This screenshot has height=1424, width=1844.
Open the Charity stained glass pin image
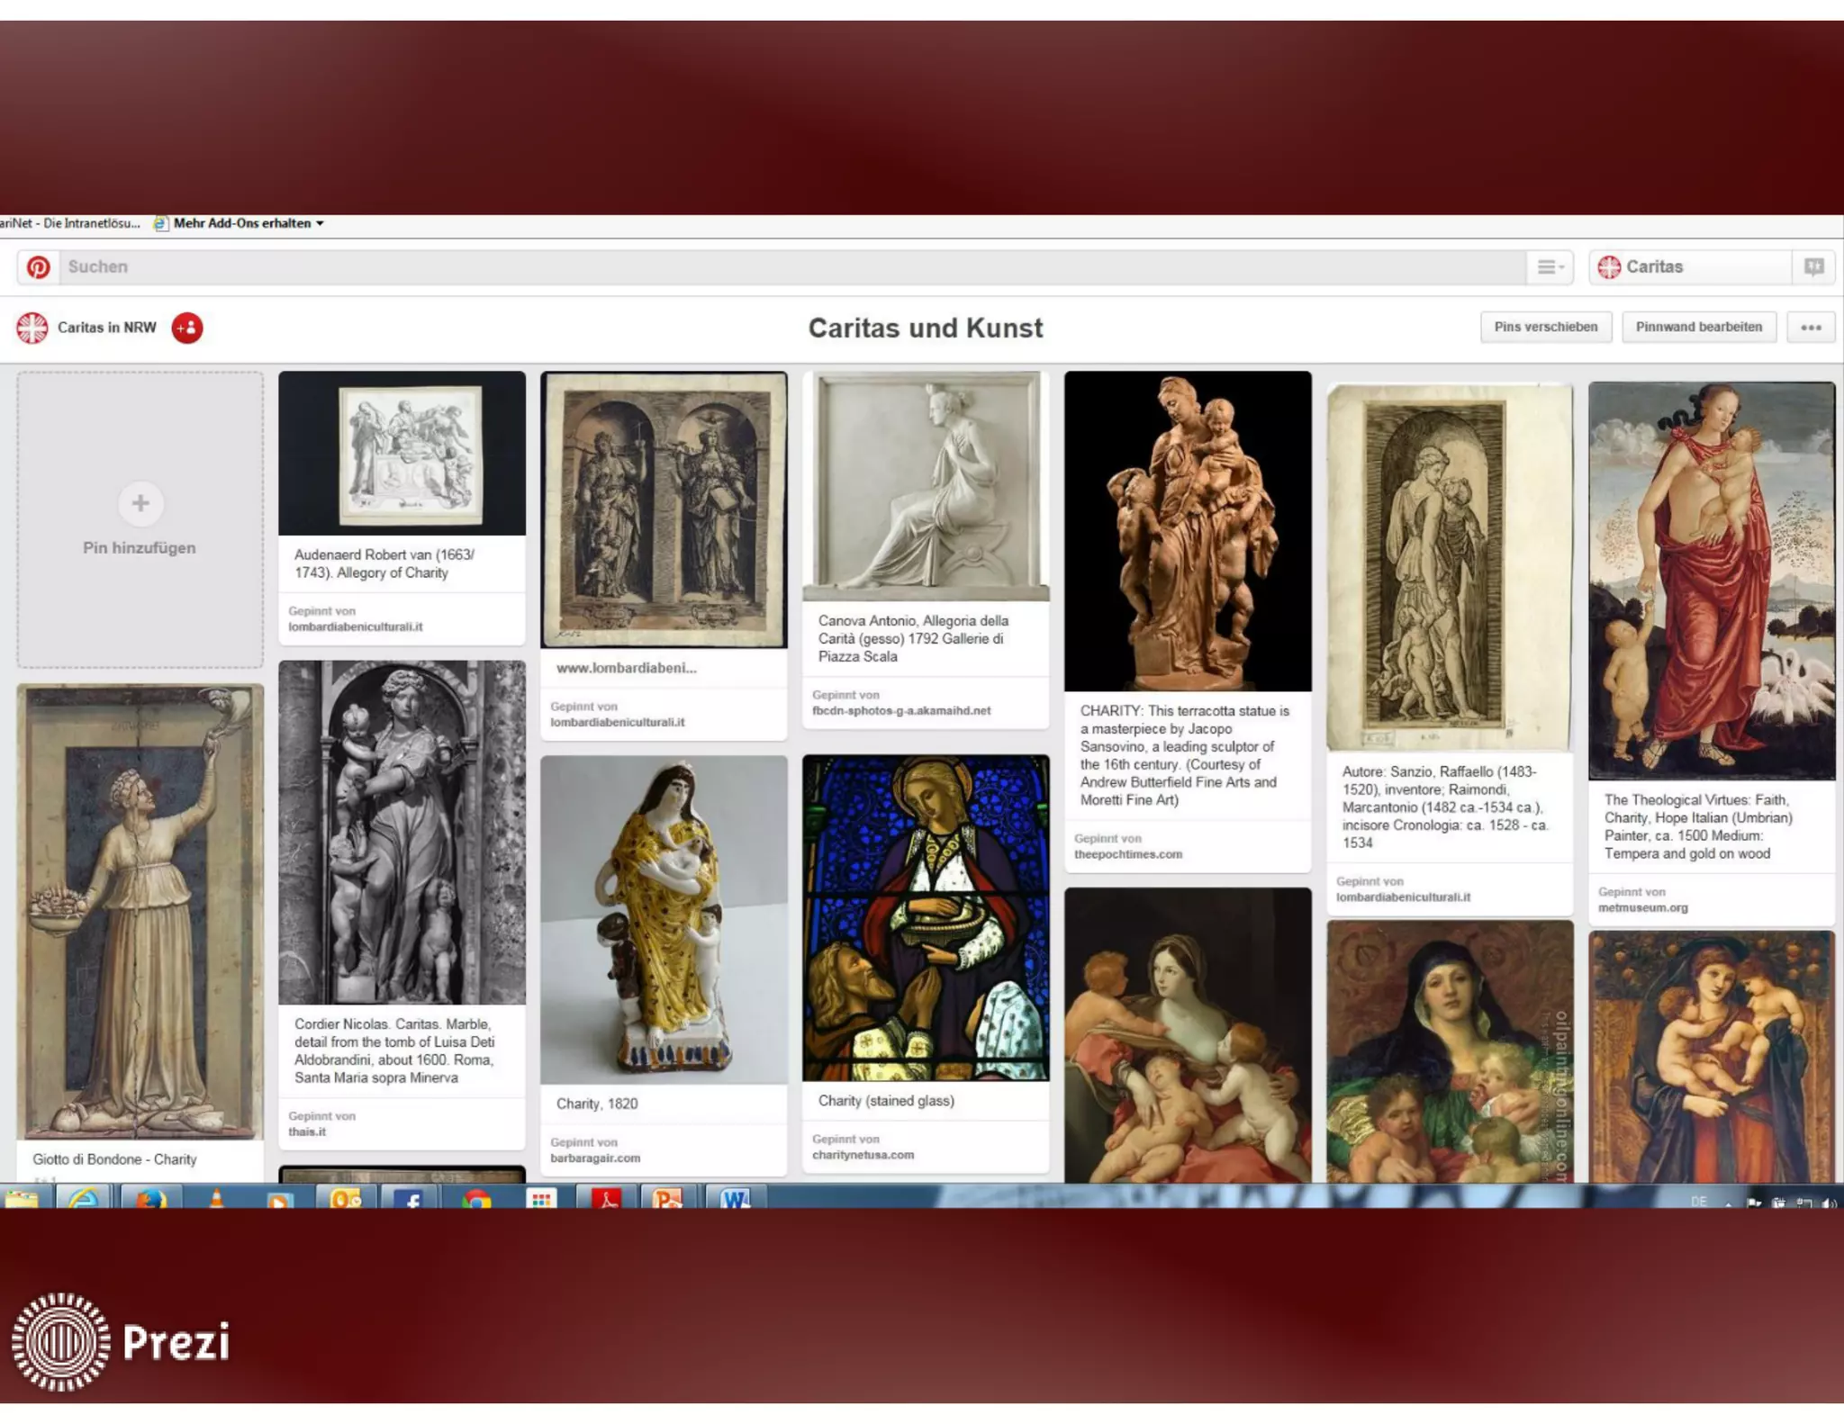click(x=926, y=918)
